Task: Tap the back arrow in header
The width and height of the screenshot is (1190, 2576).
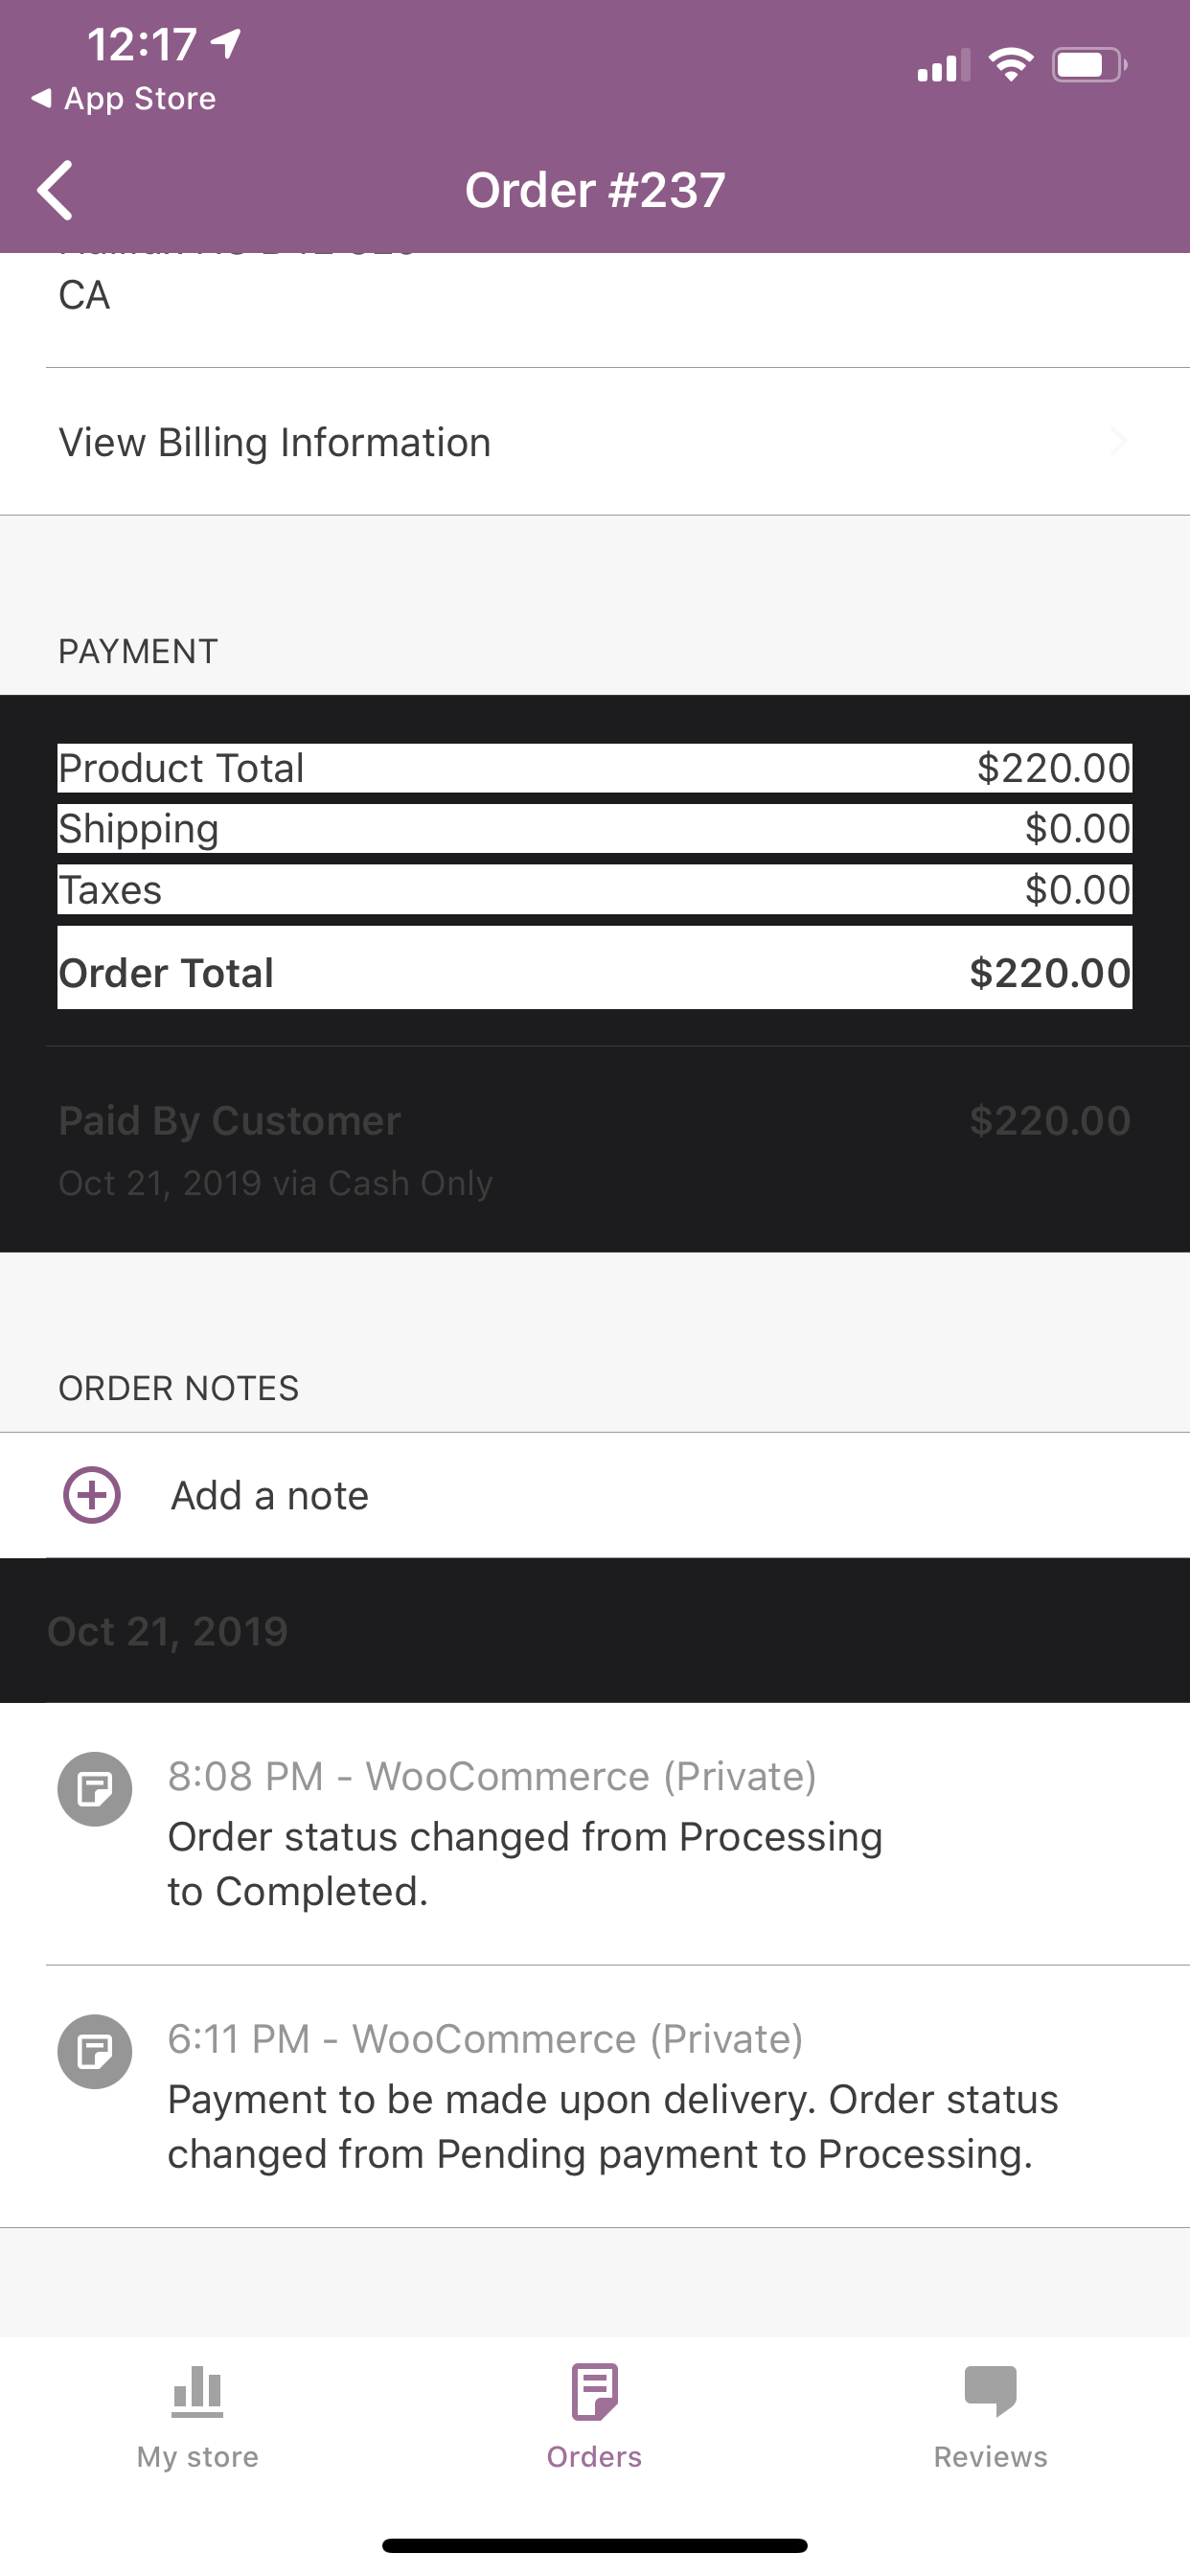Action: coord(55,190)
